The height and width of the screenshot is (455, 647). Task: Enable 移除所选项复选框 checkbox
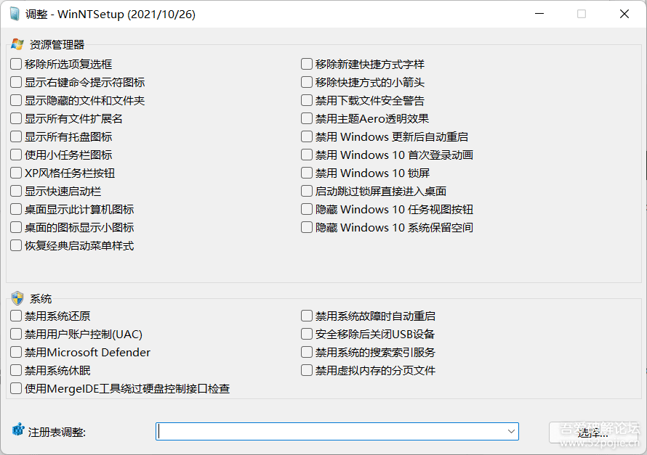16,64
